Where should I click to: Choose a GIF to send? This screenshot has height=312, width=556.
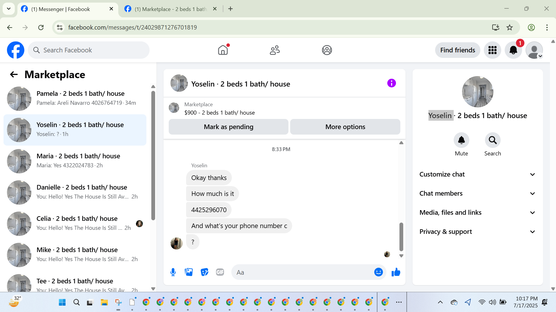[220, 272]
